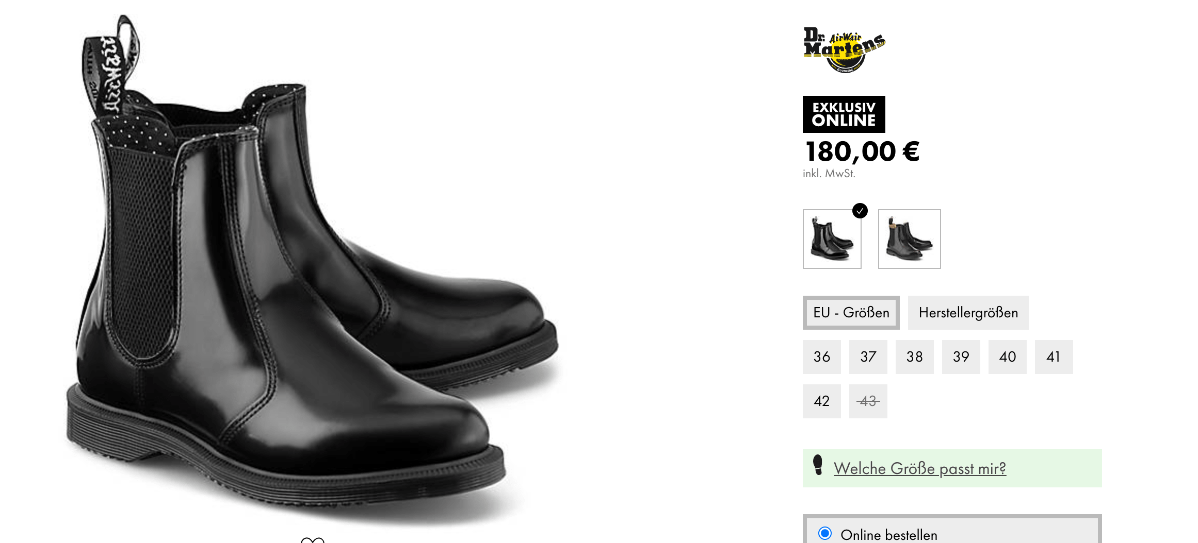Select shoe size 39
This screenshot has width=1198, height=543.
tap(961, 357)
